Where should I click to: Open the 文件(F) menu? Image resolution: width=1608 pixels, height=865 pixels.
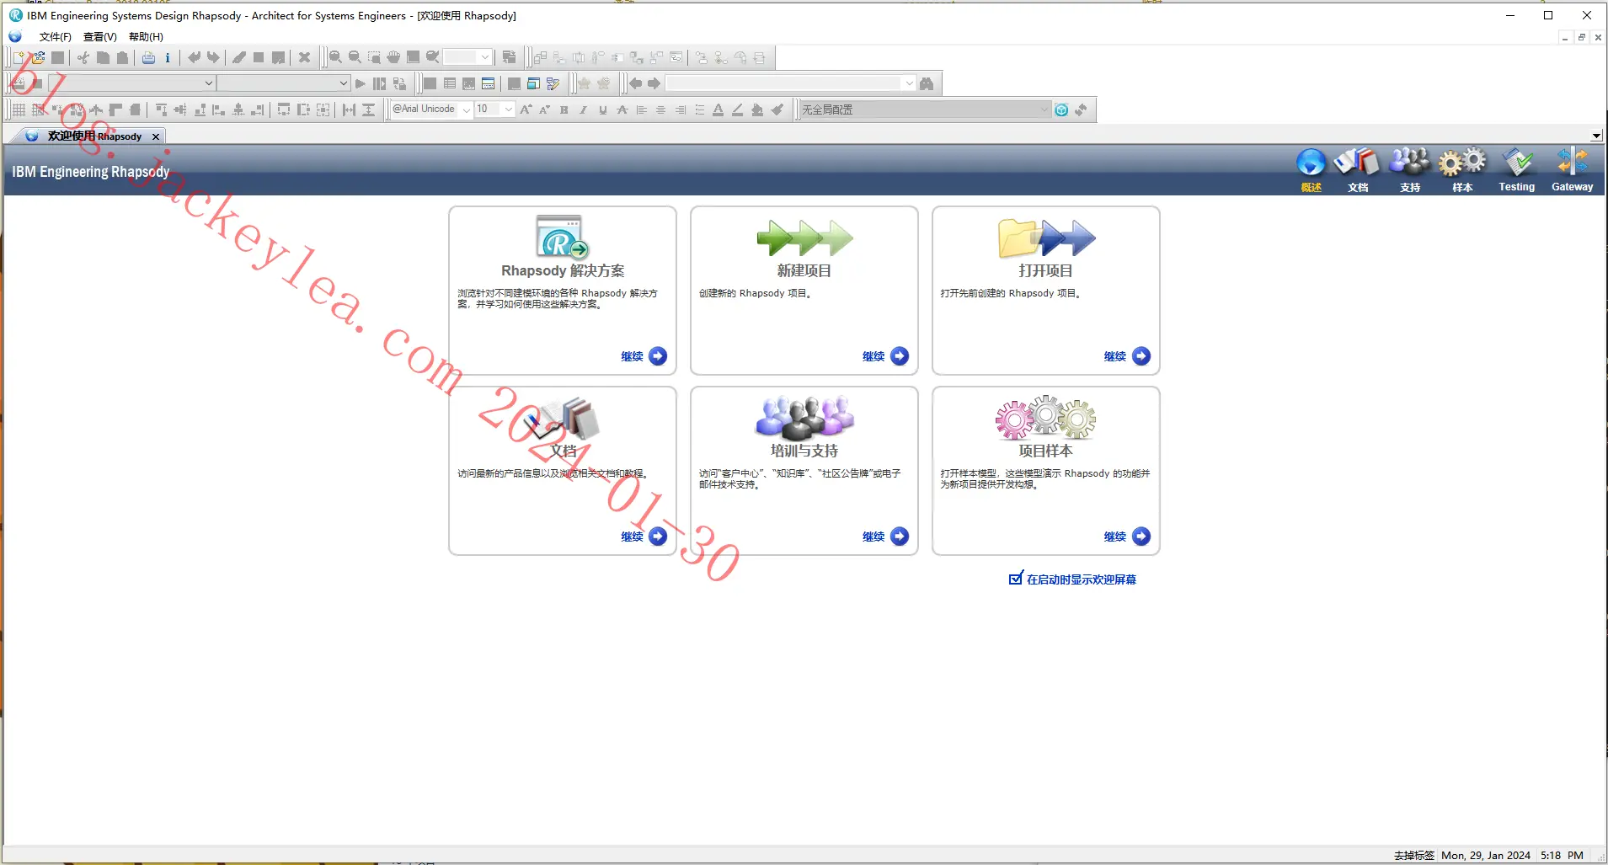(55, 37)
